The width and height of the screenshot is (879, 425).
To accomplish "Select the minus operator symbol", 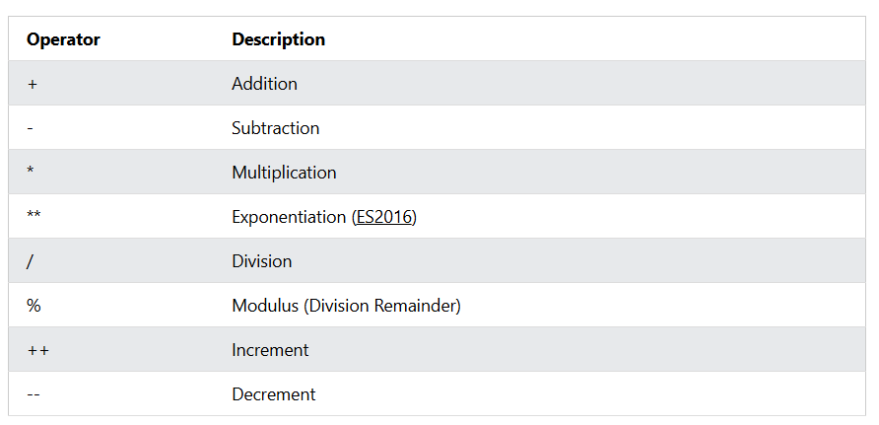I will click(x=30, y=129).
